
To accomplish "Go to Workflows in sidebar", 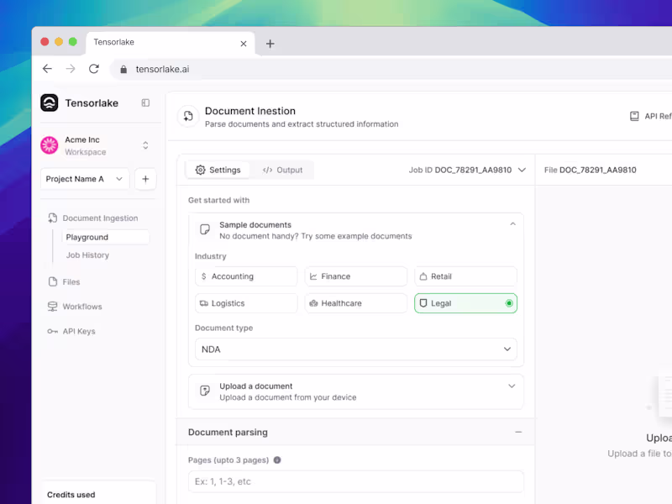I will tap(75, 307).
